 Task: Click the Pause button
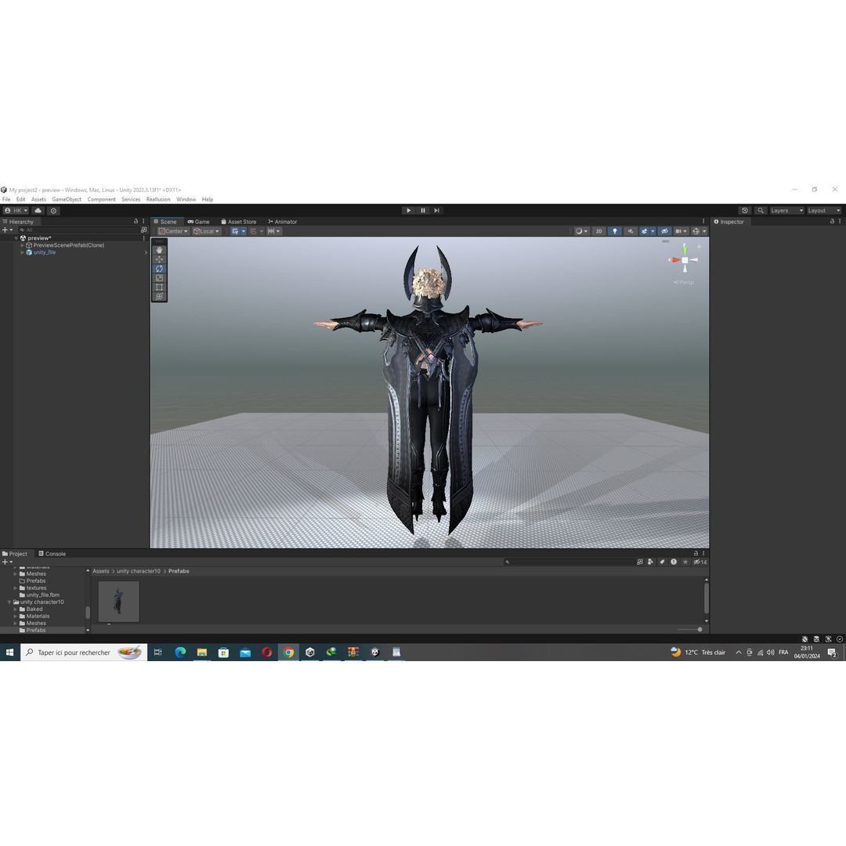(423, 211)
